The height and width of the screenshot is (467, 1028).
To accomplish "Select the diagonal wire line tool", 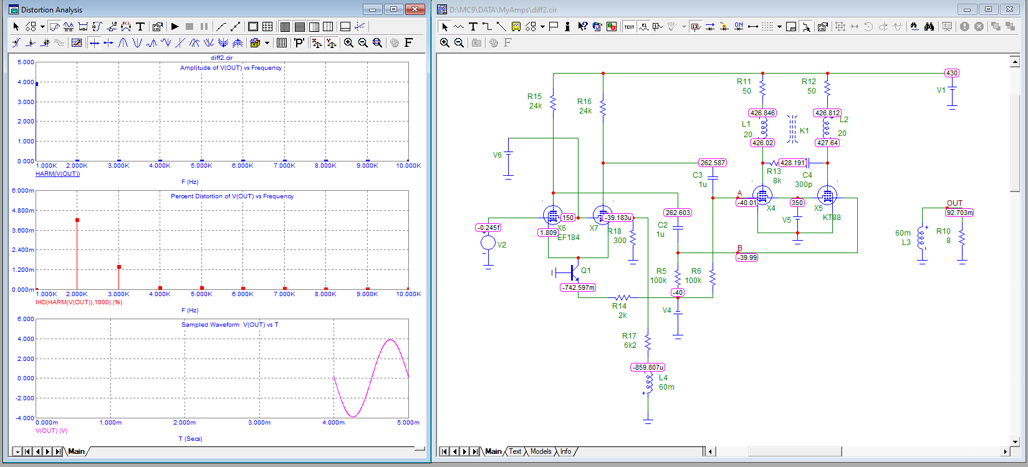I will click(501, 27).
